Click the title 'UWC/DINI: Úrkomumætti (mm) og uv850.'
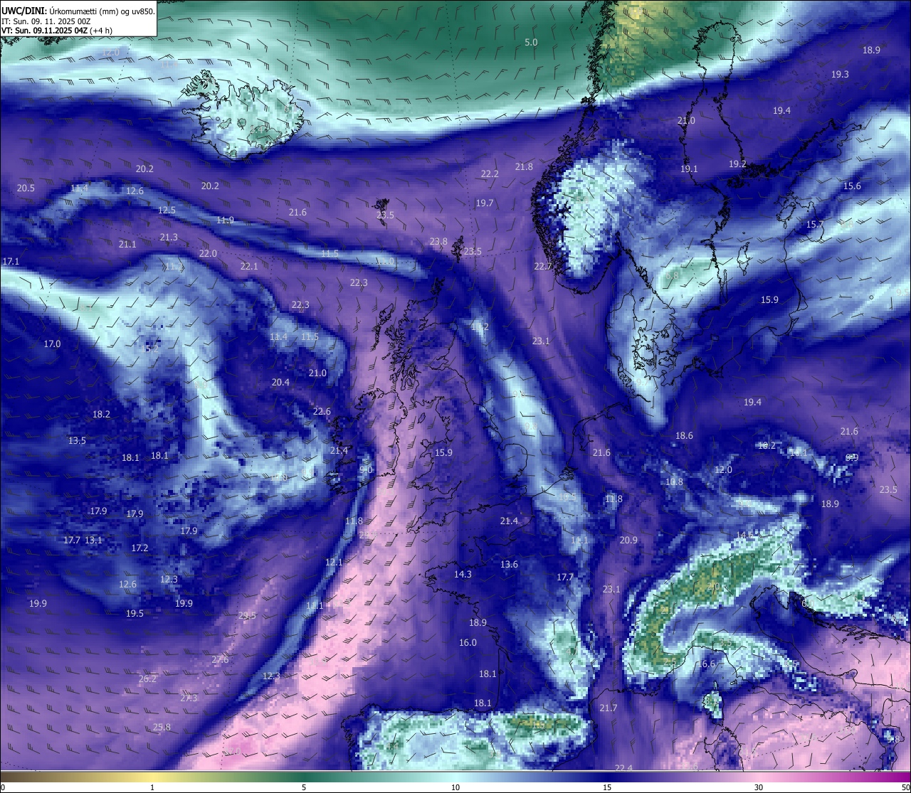Screen dimensions: 911x793 click(x=78, y=11)
